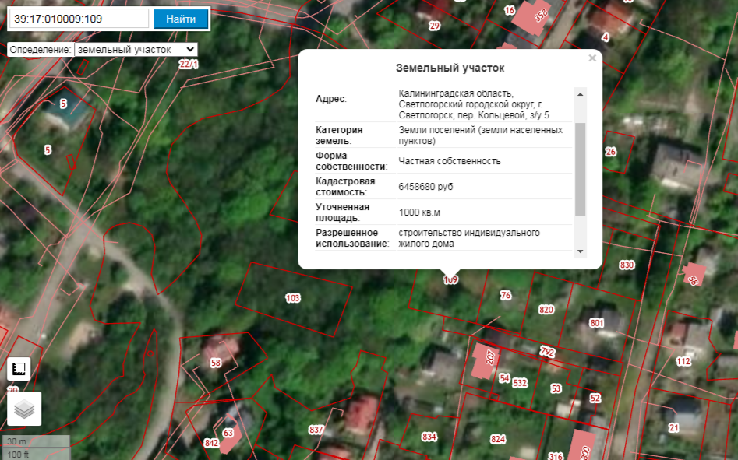Click parcel label 76 beside the popup
The width and height of the screenshot is (738, 460).
coord(505,296)
